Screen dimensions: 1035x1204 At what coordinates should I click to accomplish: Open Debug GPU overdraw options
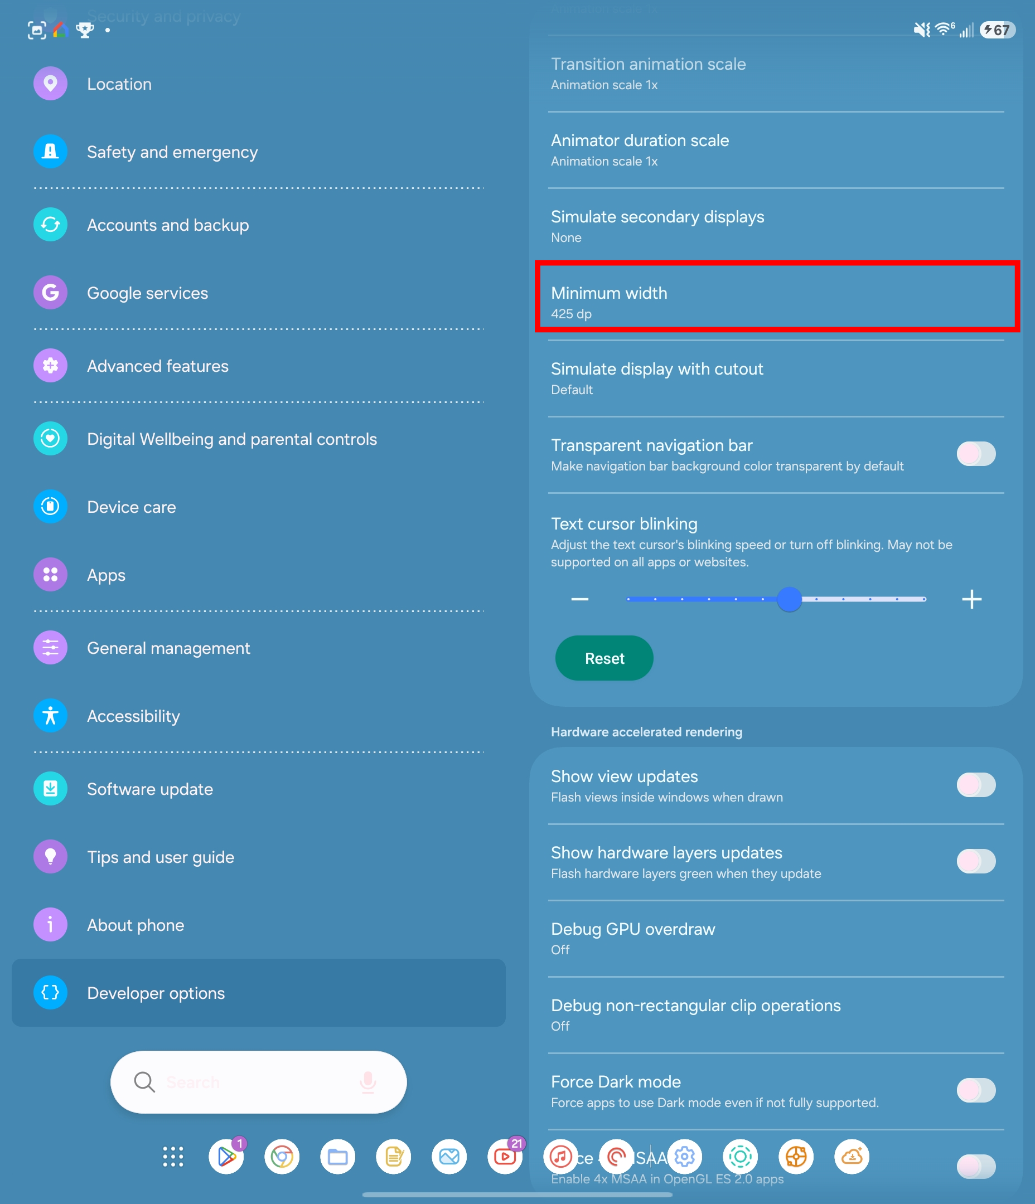click(776, 939)
